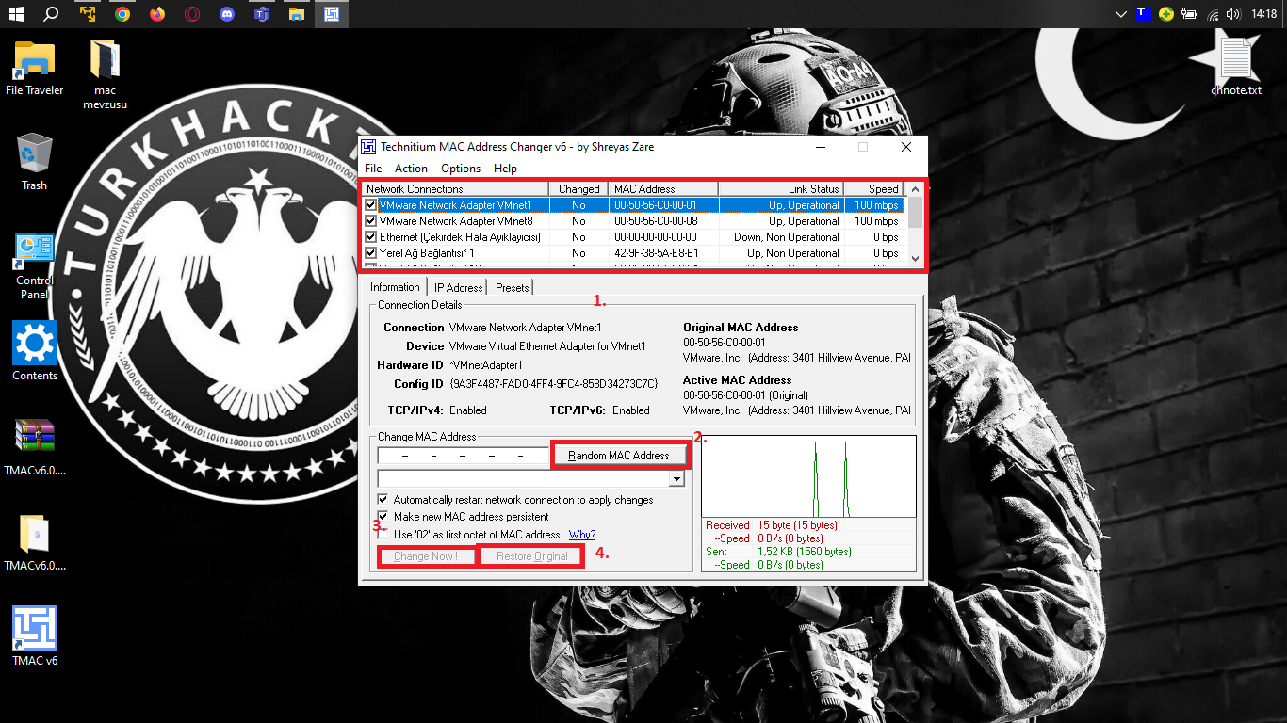Expand hidden system tray icons chevron

[1120, 14]
